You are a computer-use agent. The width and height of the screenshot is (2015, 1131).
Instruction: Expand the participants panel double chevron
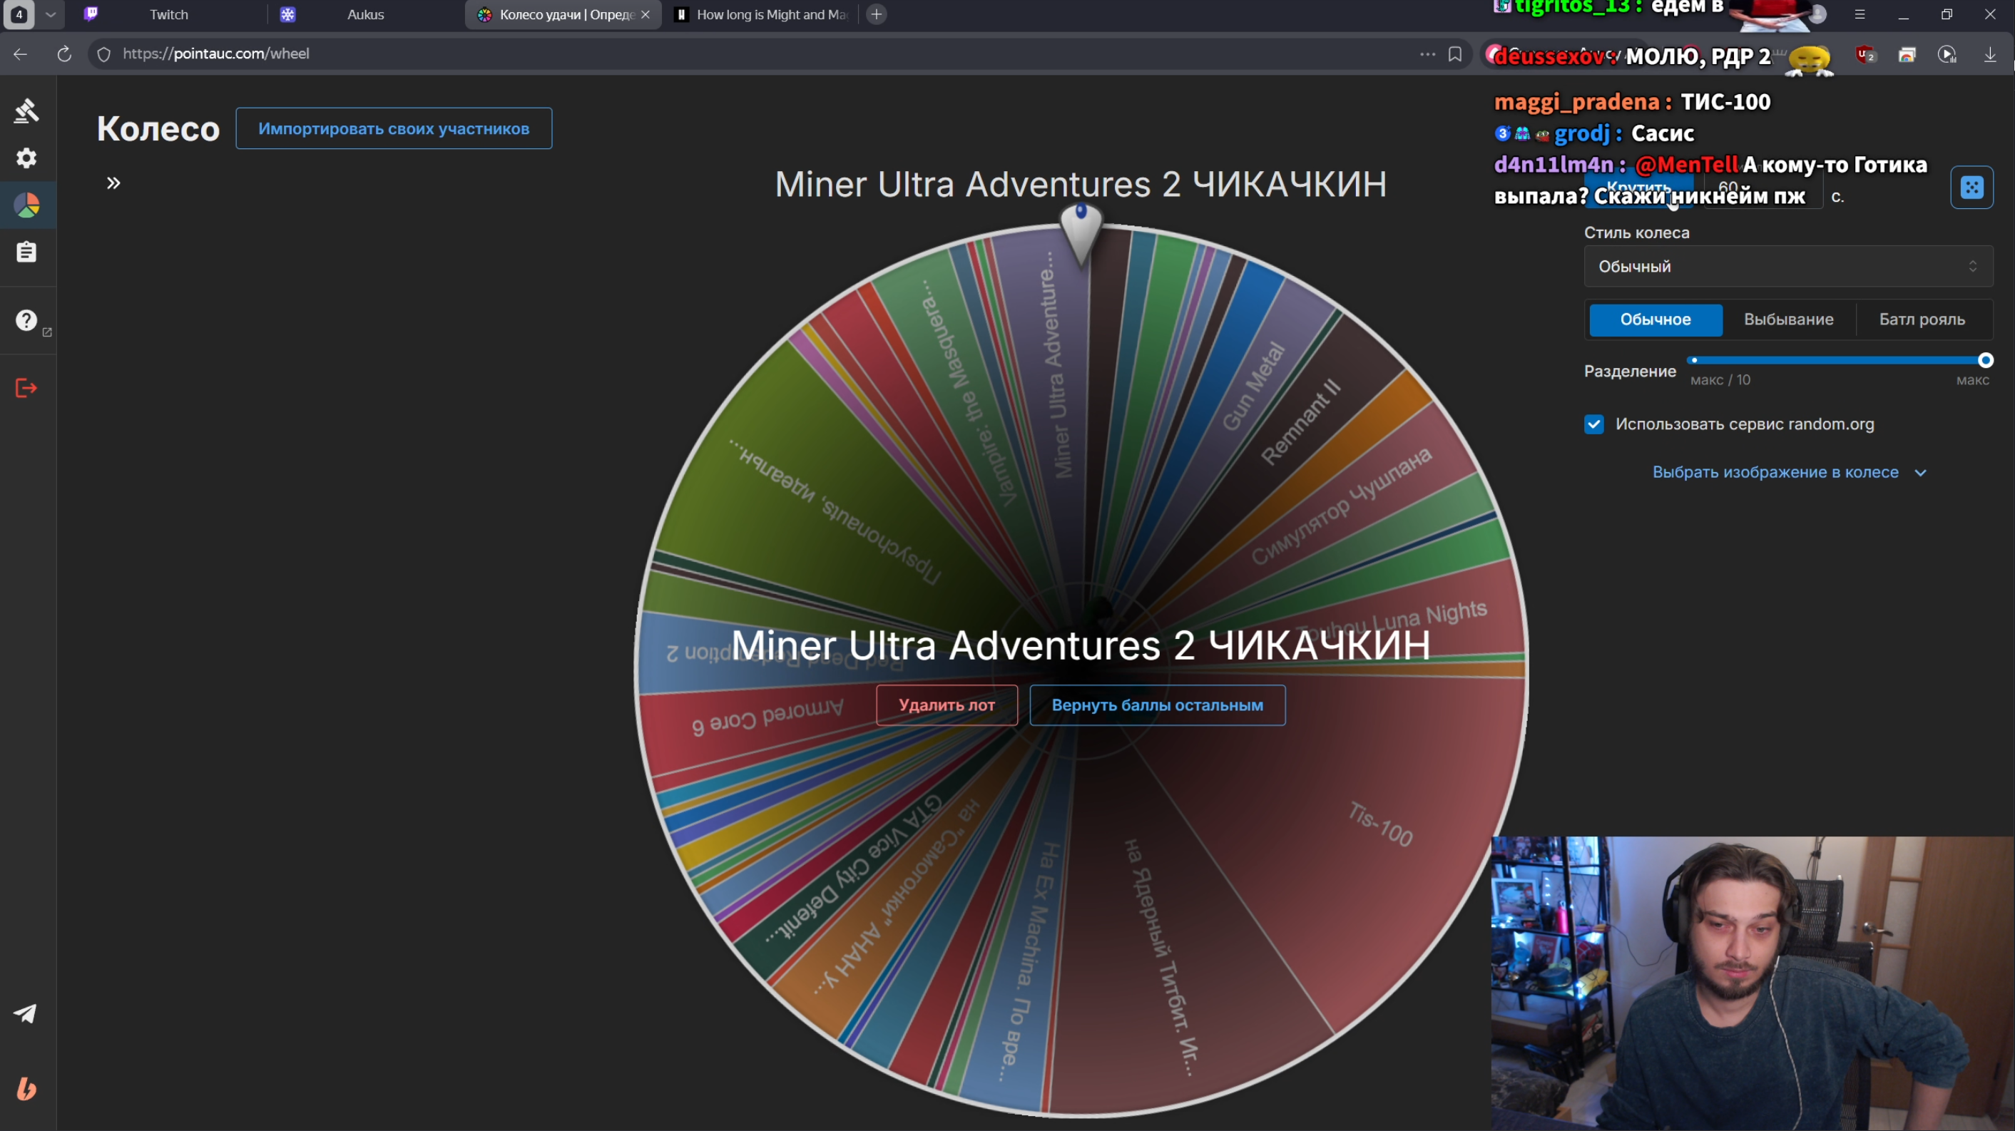click(113, 183)
